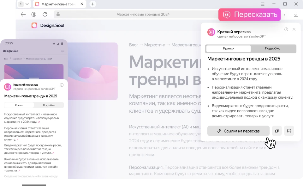Click the Design.Soul logo on the webpage

point(48,25)
